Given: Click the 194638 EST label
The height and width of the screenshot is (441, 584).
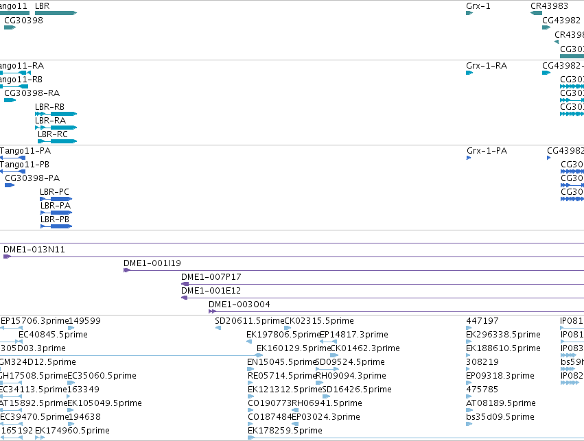Looking at the screenshot, I should [x=85, y=417].
